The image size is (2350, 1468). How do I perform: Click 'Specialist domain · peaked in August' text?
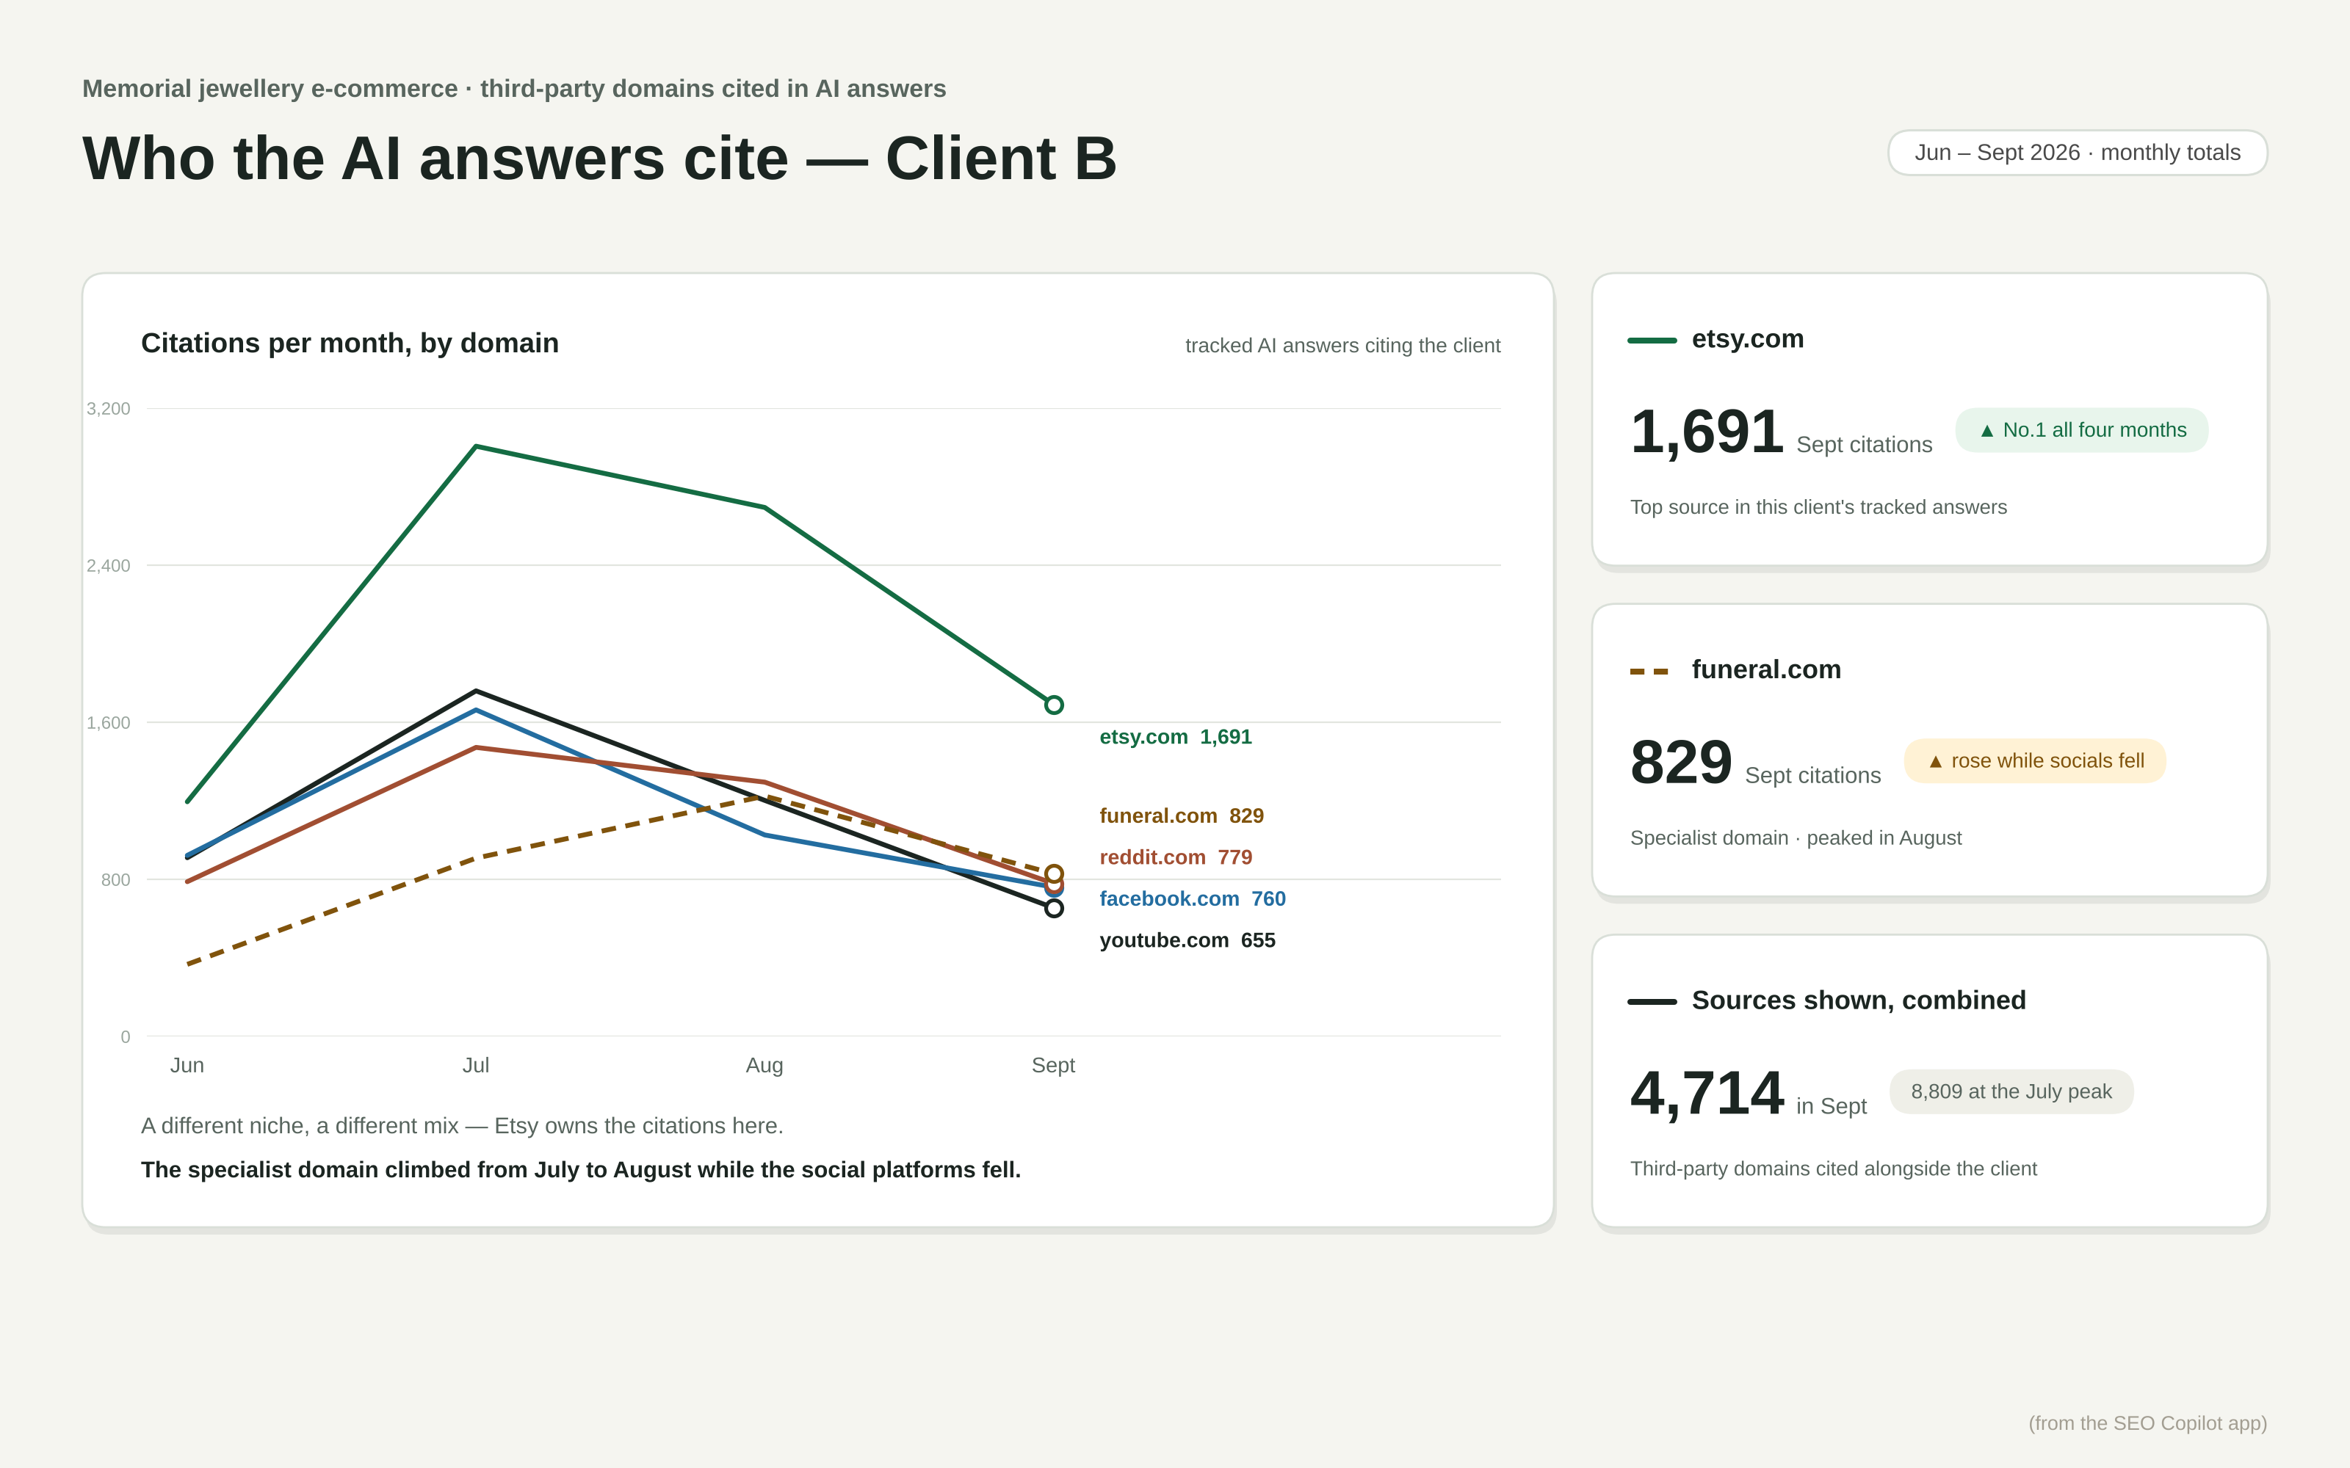coord(1796,838)
